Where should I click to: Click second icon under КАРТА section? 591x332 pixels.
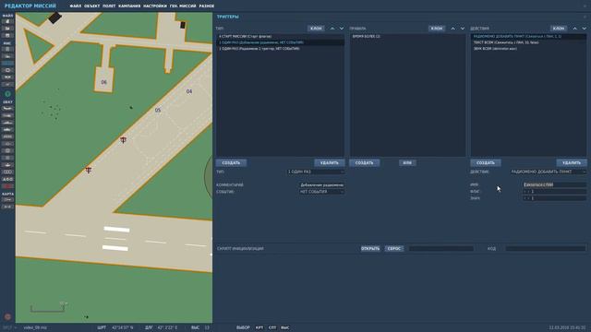[7, 207]
